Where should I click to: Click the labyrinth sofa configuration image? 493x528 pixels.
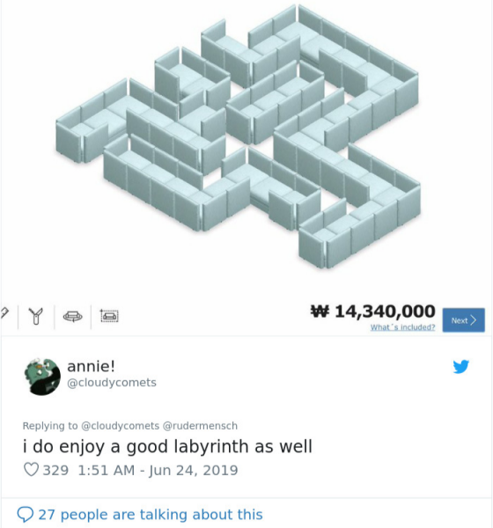coord(238,136)
